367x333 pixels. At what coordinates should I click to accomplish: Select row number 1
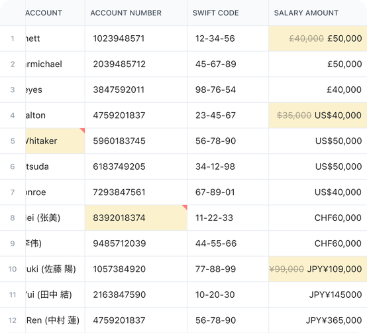pos(13,38)
